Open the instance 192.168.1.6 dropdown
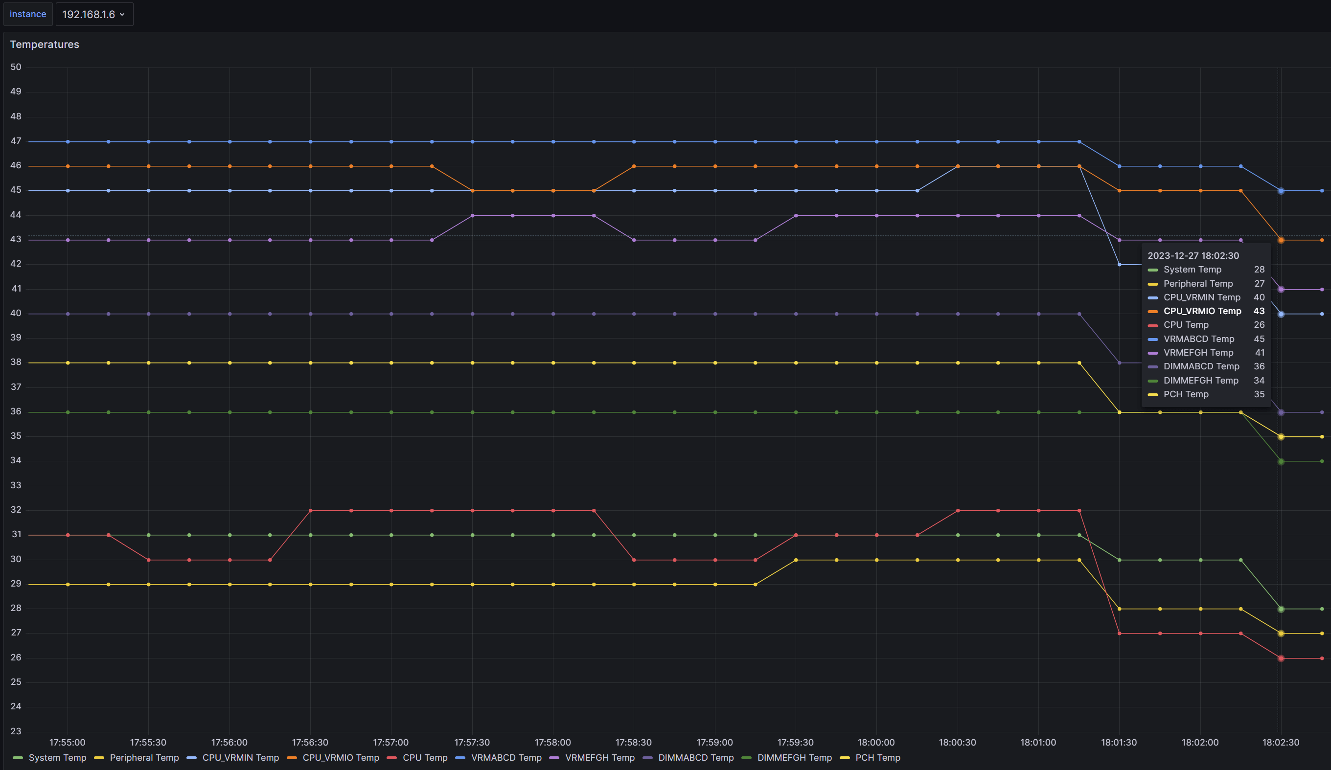 (94, 14)
